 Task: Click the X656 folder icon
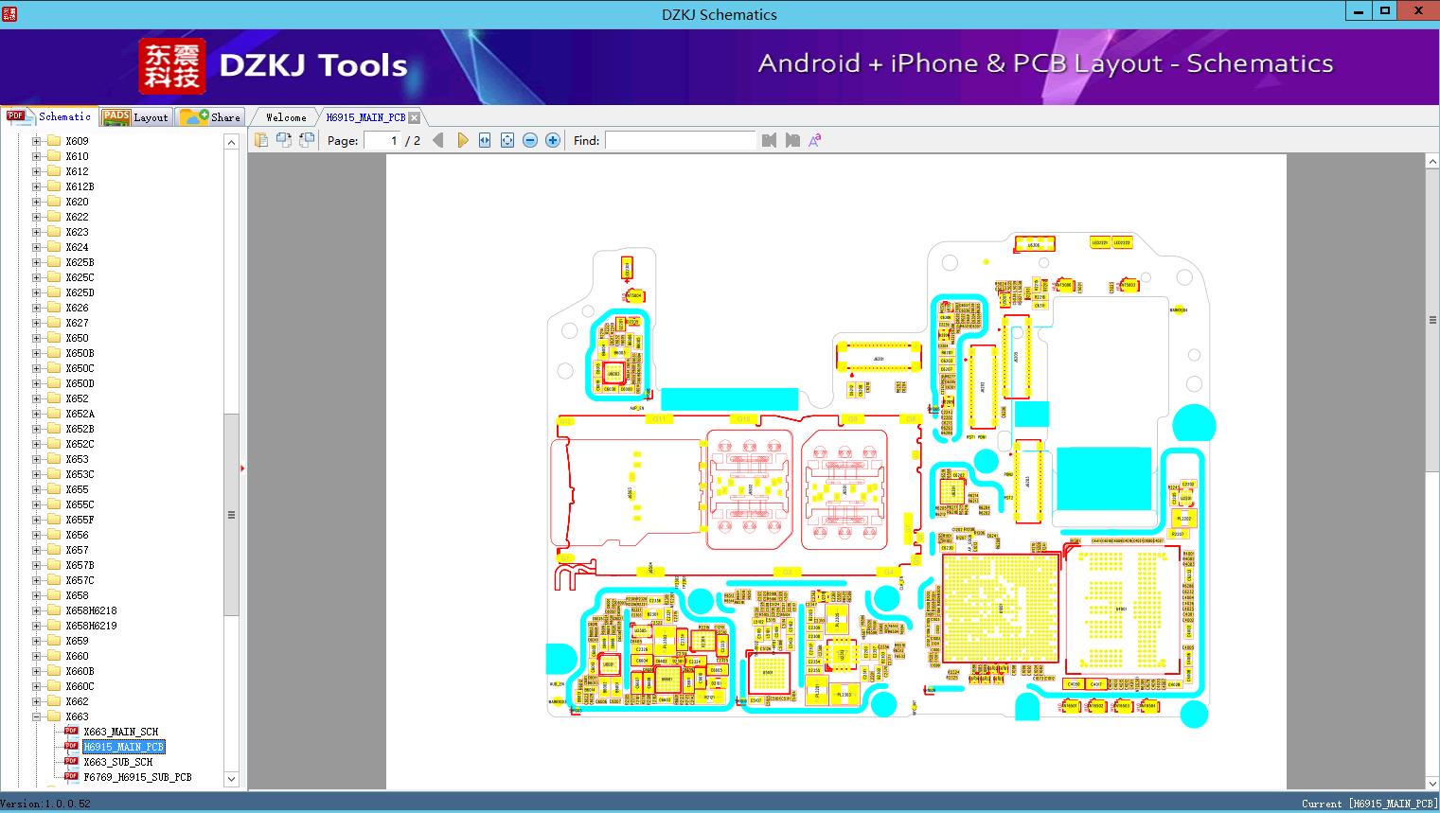pyautogui.click(x=54, y=535)
